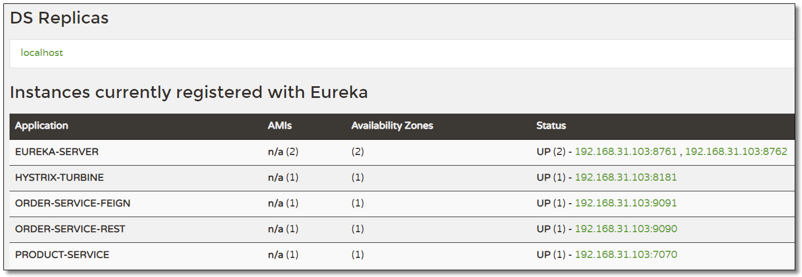Open order-service-feign instance link on port 9091
The width and height of the screenshot is (802, 277).
(x=626, y=203)
